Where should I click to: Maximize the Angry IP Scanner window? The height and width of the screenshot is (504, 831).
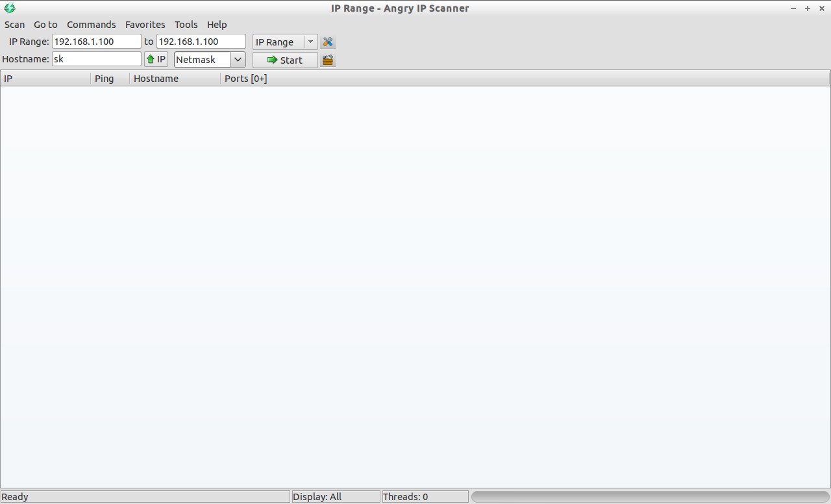pos(808,8)
